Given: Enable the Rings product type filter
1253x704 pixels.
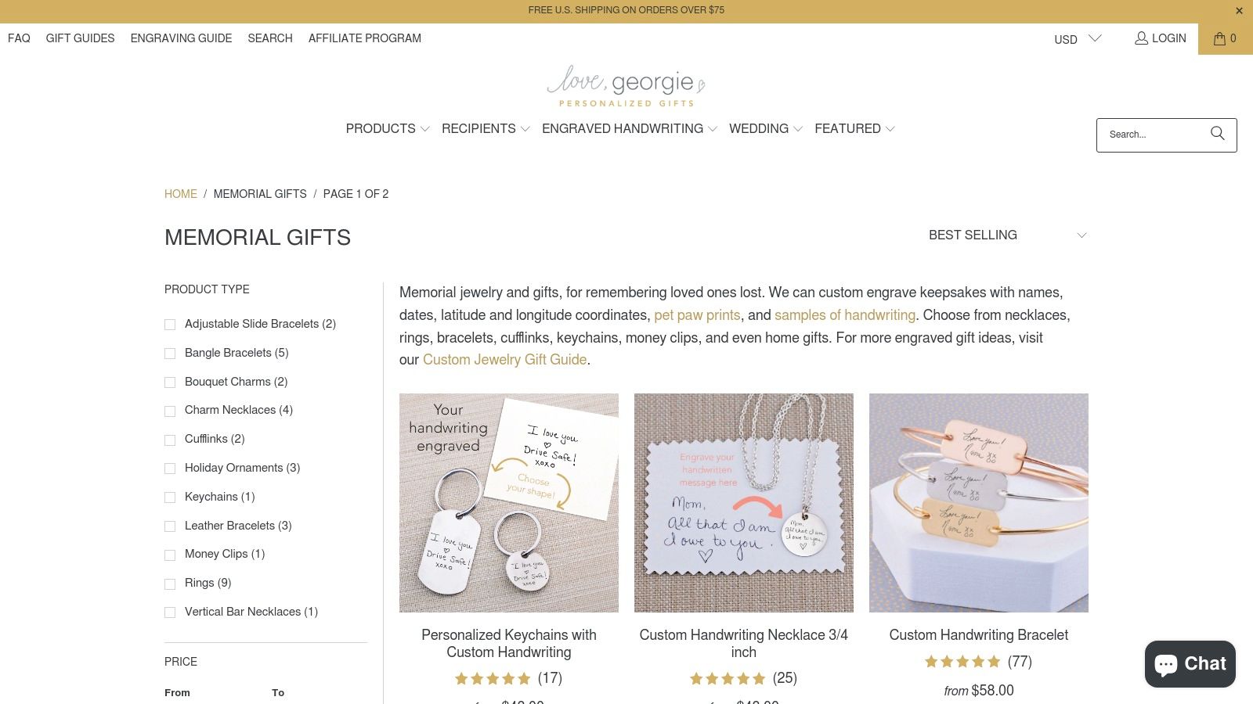Looking at the screenshot, I should coord(170,584).
